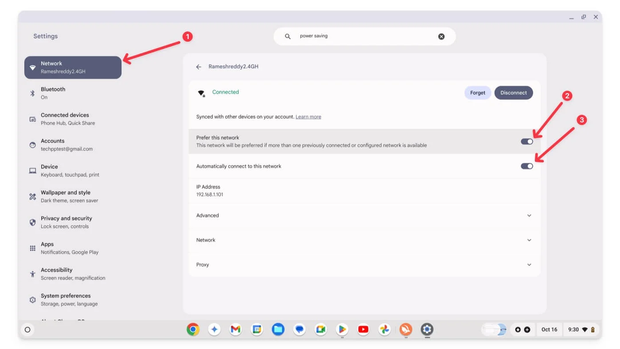Open Google Calendar from the shelf
Viewport: 620px width, 349px height.
(257, 329)
